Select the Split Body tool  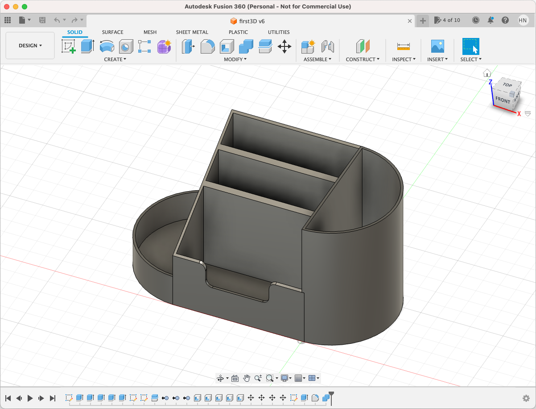pos(265,46)
